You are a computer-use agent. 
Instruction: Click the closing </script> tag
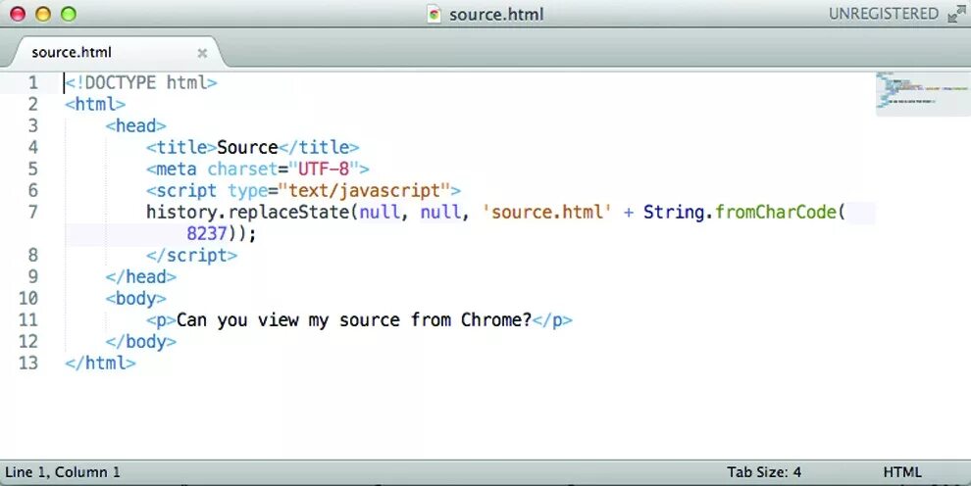pos(191,256)
